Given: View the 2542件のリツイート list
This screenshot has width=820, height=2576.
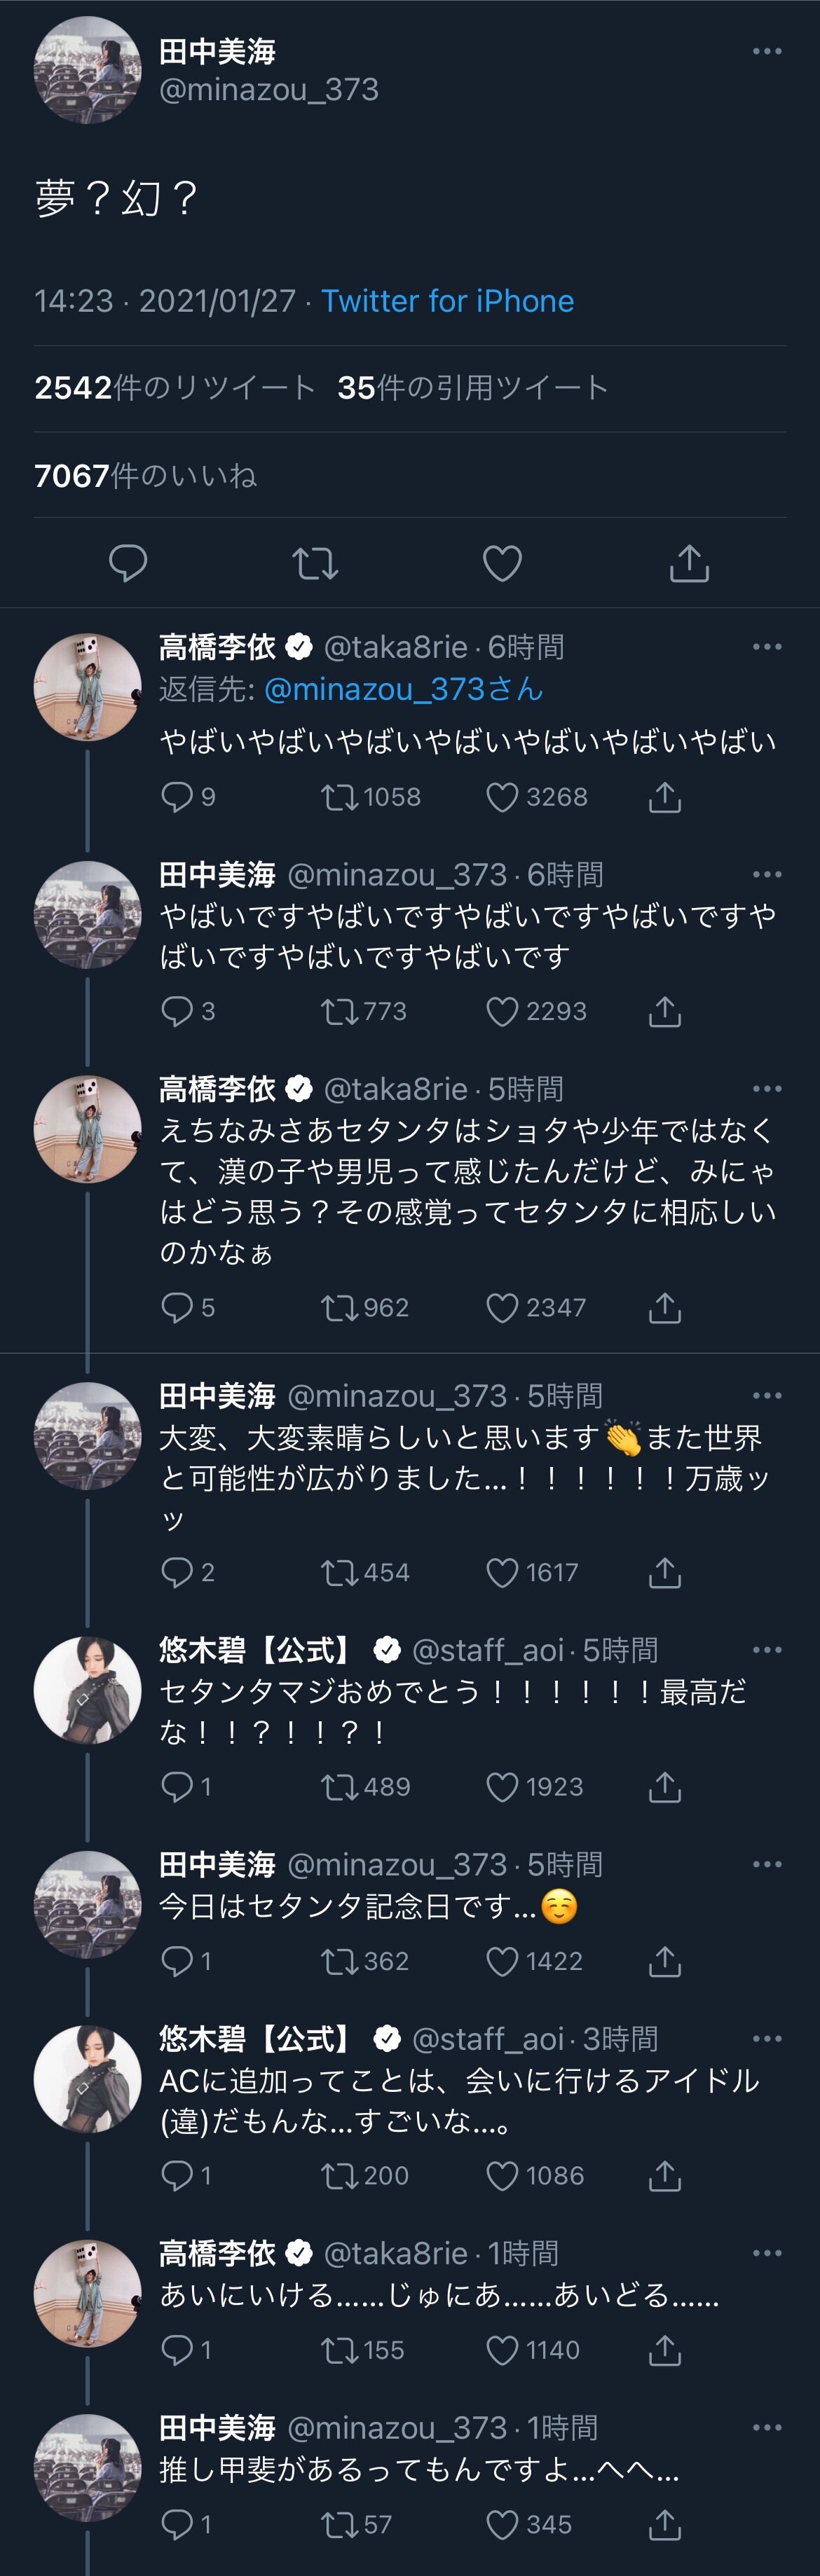Looking at the screenshot, I should pyautogui.click(x=174, y=388).
